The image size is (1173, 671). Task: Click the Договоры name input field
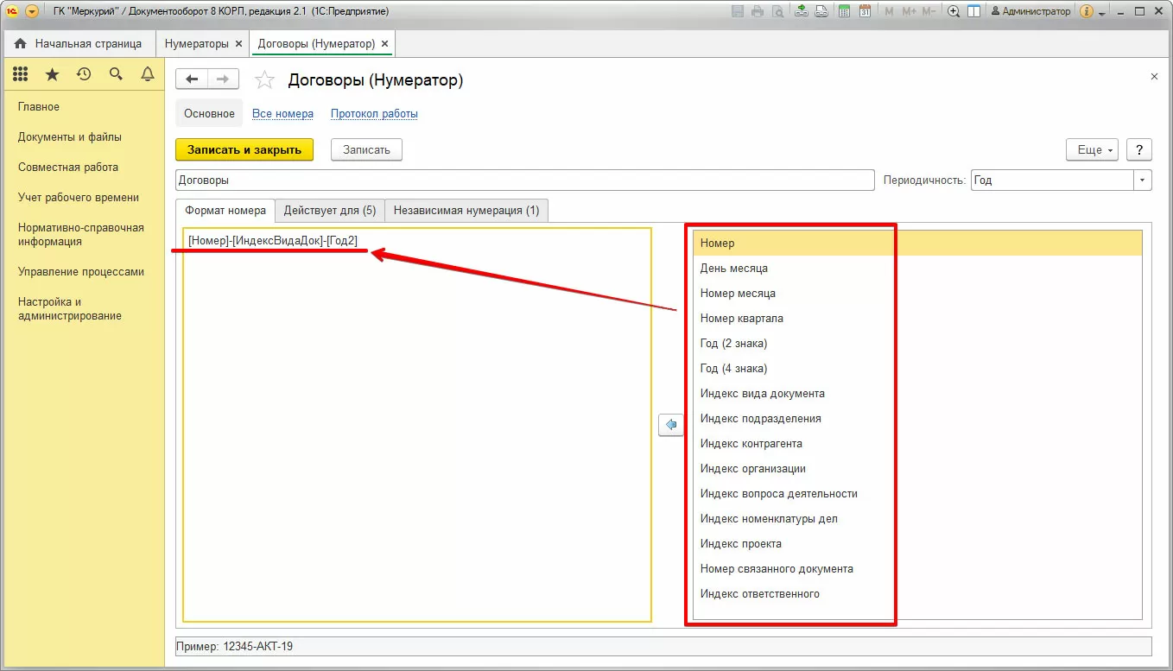(525, 180)
